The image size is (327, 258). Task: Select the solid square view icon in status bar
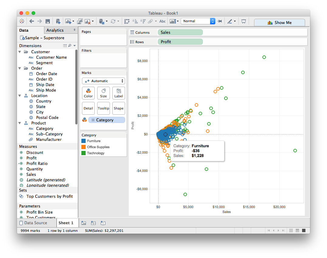click(x=304, y=230)
